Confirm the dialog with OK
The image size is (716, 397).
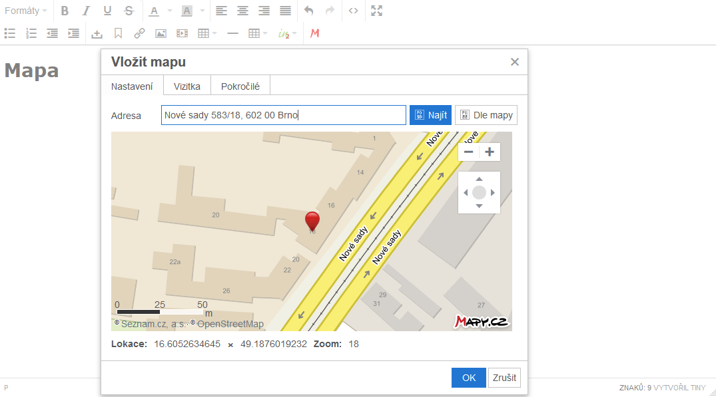point(469,378)
